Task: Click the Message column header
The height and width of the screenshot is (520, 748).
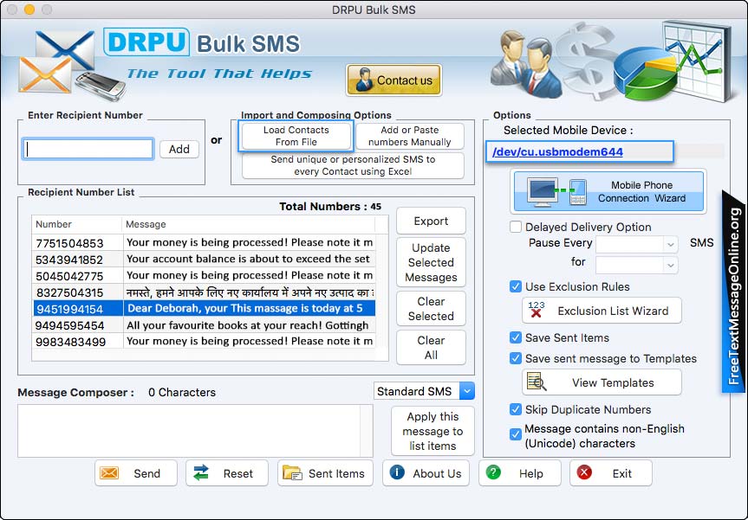Action: tap(248, 224)
